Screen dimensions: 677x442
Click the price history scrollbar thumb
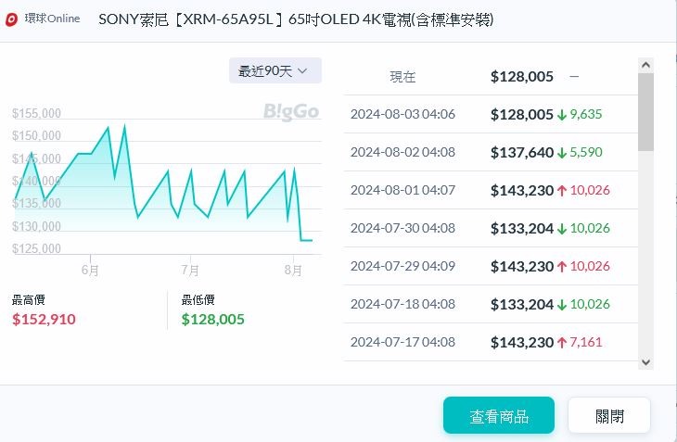tap(645, 112)
